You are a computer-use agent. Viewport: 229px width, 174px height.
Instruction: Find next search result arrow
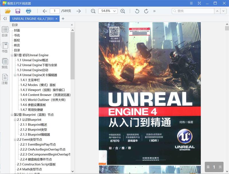(224, 11)
